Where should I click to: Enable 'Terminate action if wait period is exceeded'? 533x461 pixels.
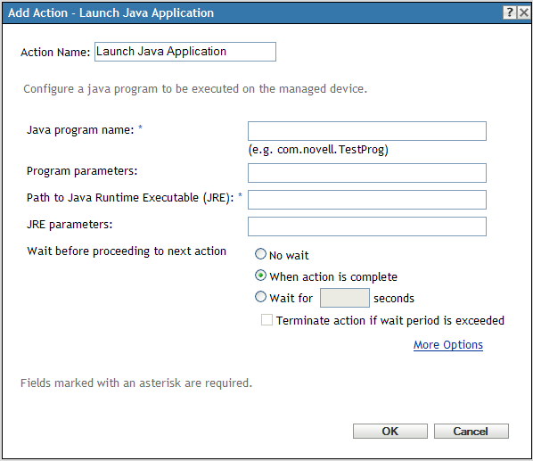[x=266, y=320]
